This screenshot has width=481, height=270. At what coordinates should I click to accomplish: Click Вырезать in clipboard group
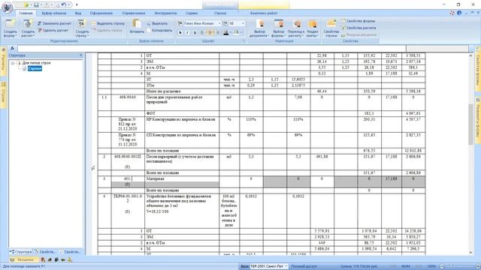click(x=157, y=23)
